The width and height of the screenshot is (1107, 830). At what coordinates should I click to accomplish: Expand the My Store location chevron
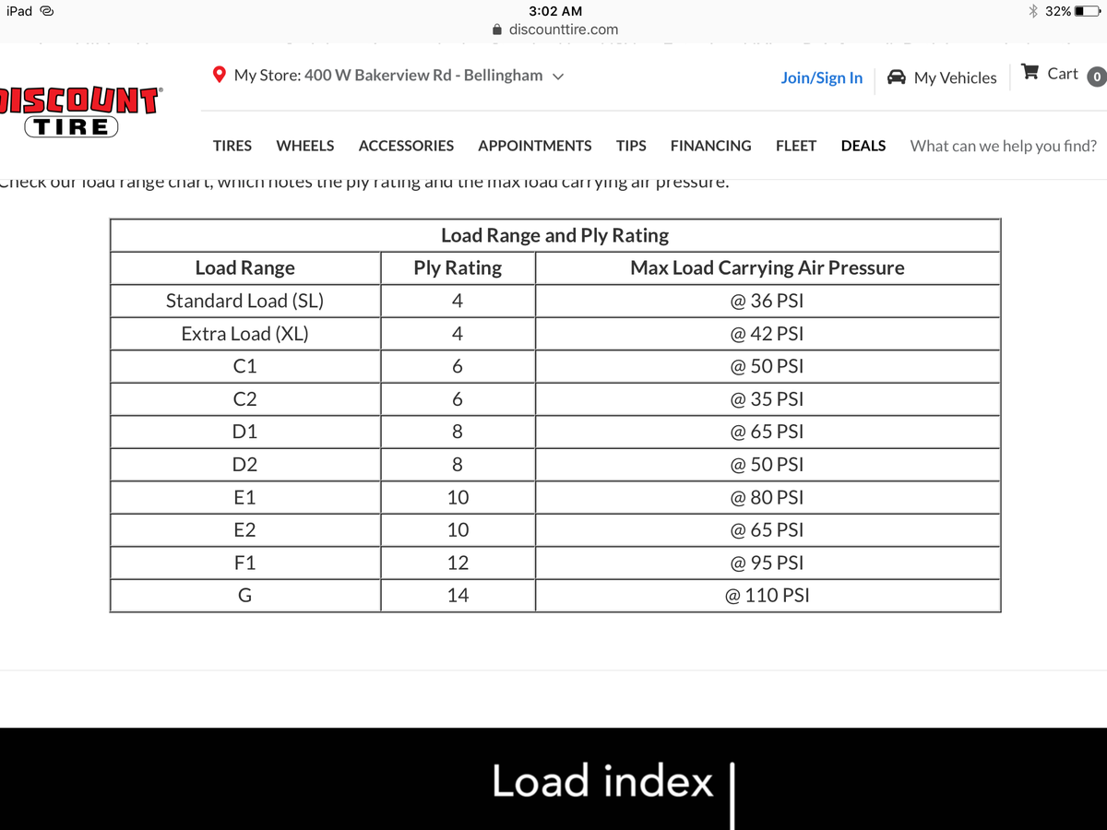557,76
